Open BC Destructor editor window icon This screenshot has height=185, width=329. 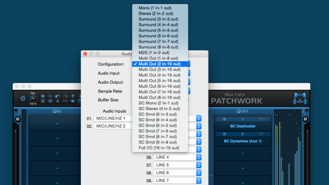pyautogui.click(x=261, y=119)
